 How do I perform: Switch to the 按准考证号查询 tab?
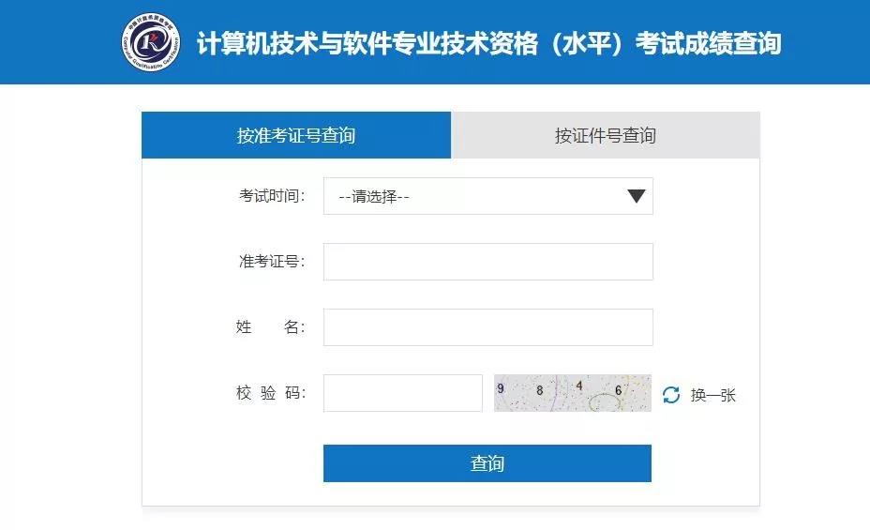[296, 135]
